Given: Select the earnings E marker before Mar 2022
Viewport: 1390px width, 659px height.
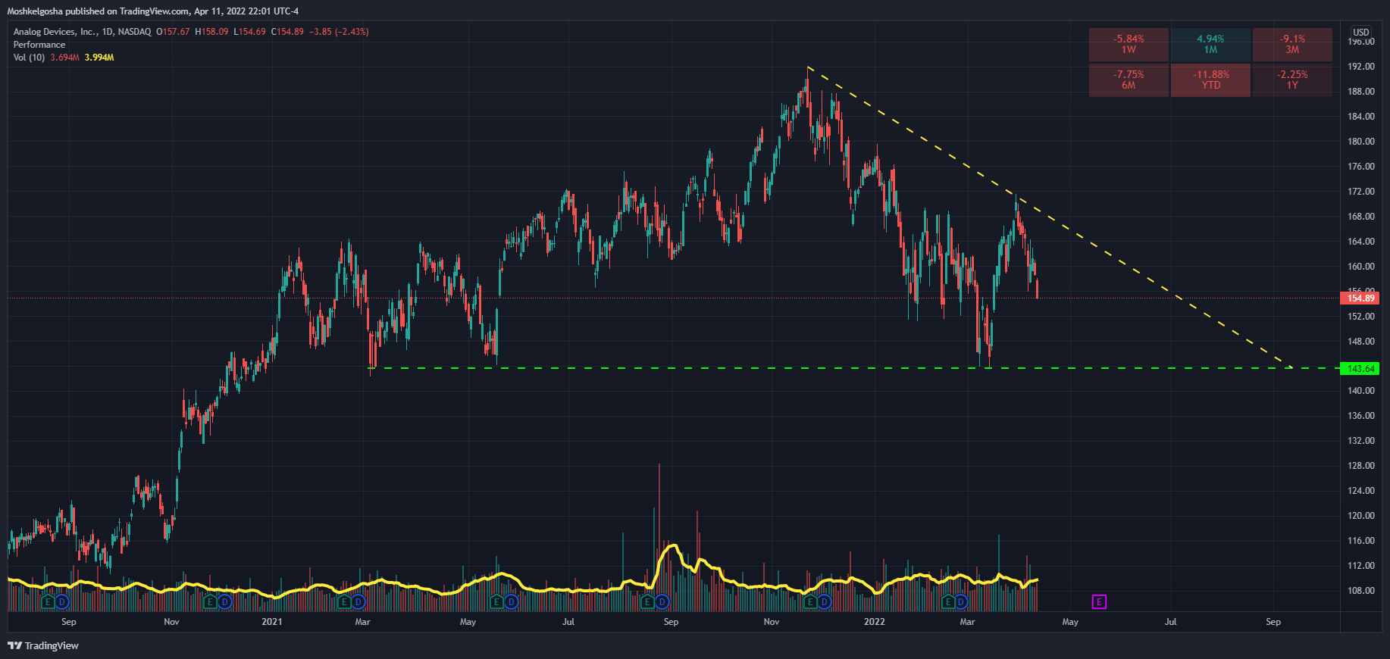Looking at the screenshot, I should click(947, 602).
